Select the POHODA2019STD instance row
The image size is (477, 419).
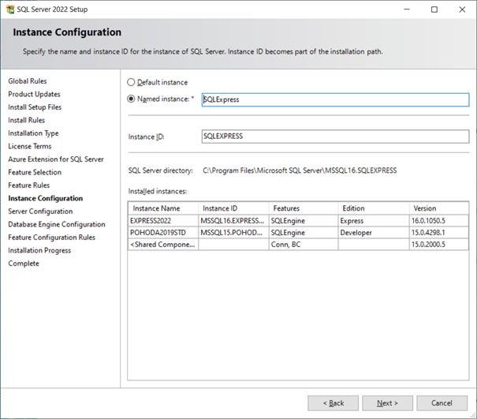[298, 233]
